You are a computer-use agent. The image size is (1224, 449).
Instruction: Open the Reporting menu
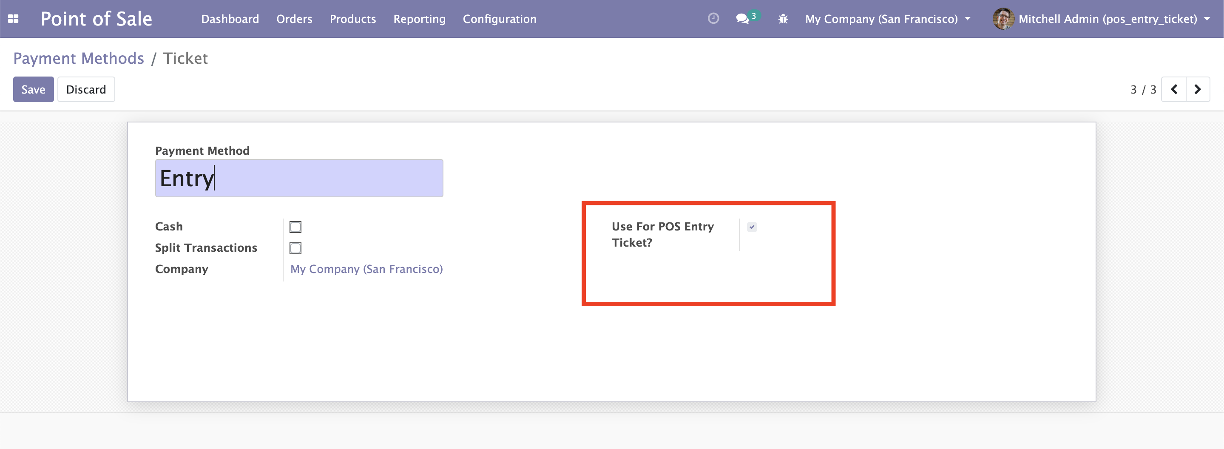pyautogui.click(x=419, y=19)
